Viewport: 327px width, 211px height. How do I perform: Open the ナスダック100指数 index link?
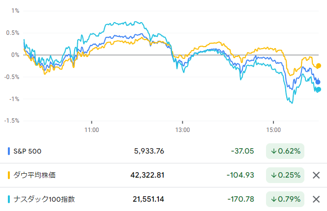(44, 199)
